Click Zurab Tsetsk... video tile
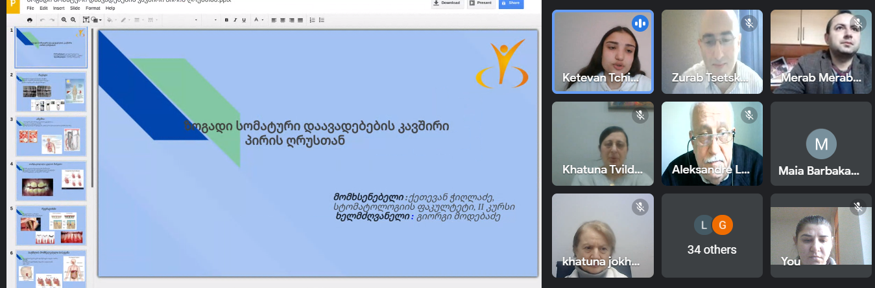 [712, 52]
